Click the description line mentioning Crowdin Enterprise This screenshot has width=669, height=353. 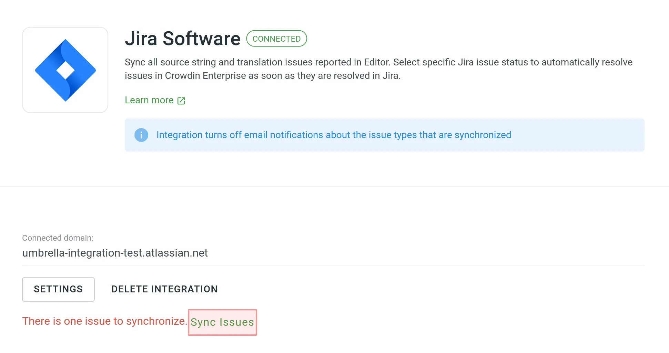point(262,76)
